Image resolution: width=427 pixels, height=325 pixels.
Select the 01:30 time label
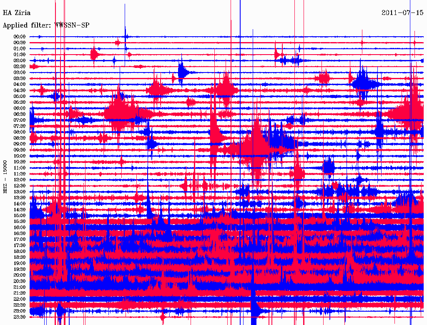click(20, 55)
